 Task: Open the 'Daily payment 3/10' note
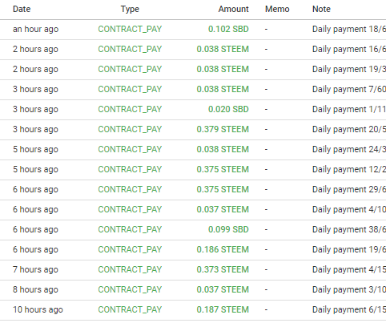pyautogui.click(x=349, y=289)
